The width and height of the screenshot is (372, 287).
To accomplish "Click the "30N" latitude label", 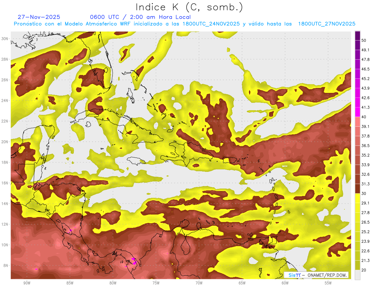I will point(5,39).
